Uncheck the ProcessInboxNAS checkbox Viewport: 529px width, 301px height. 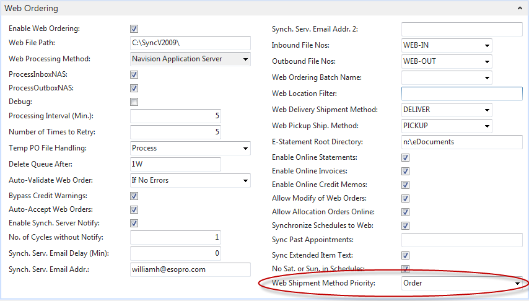(134, 74)
